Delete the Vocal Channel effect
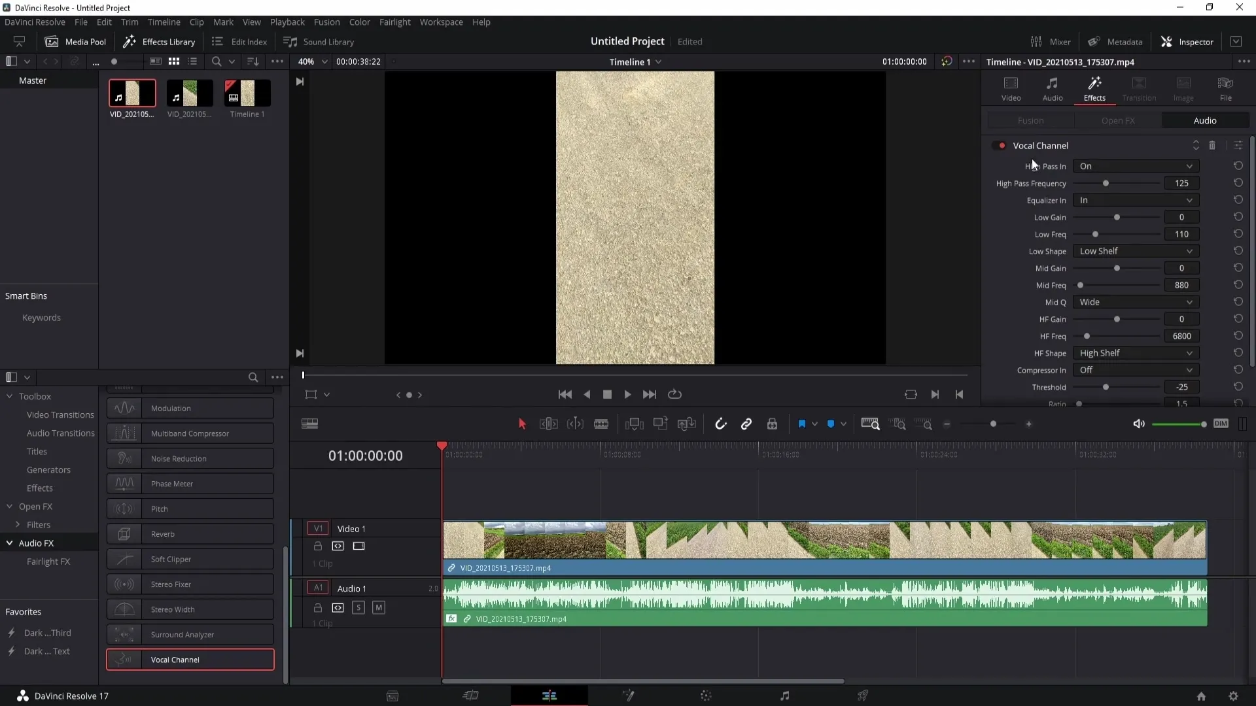This screenshot has width=1256, height=706. (x=1212, y=145)
